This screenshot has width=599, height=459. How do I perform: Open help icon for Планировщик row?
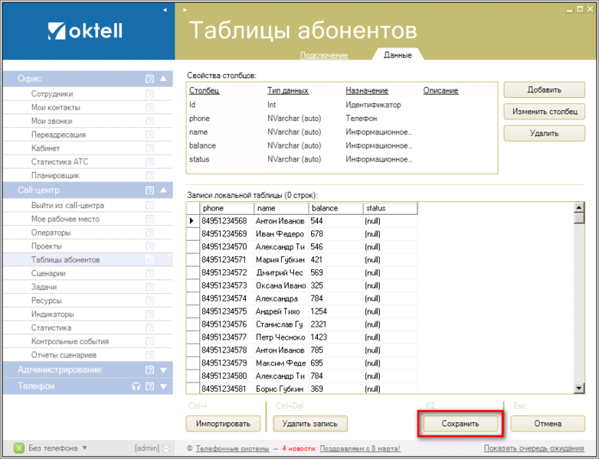pyautogui.click(x=149, y=176)
